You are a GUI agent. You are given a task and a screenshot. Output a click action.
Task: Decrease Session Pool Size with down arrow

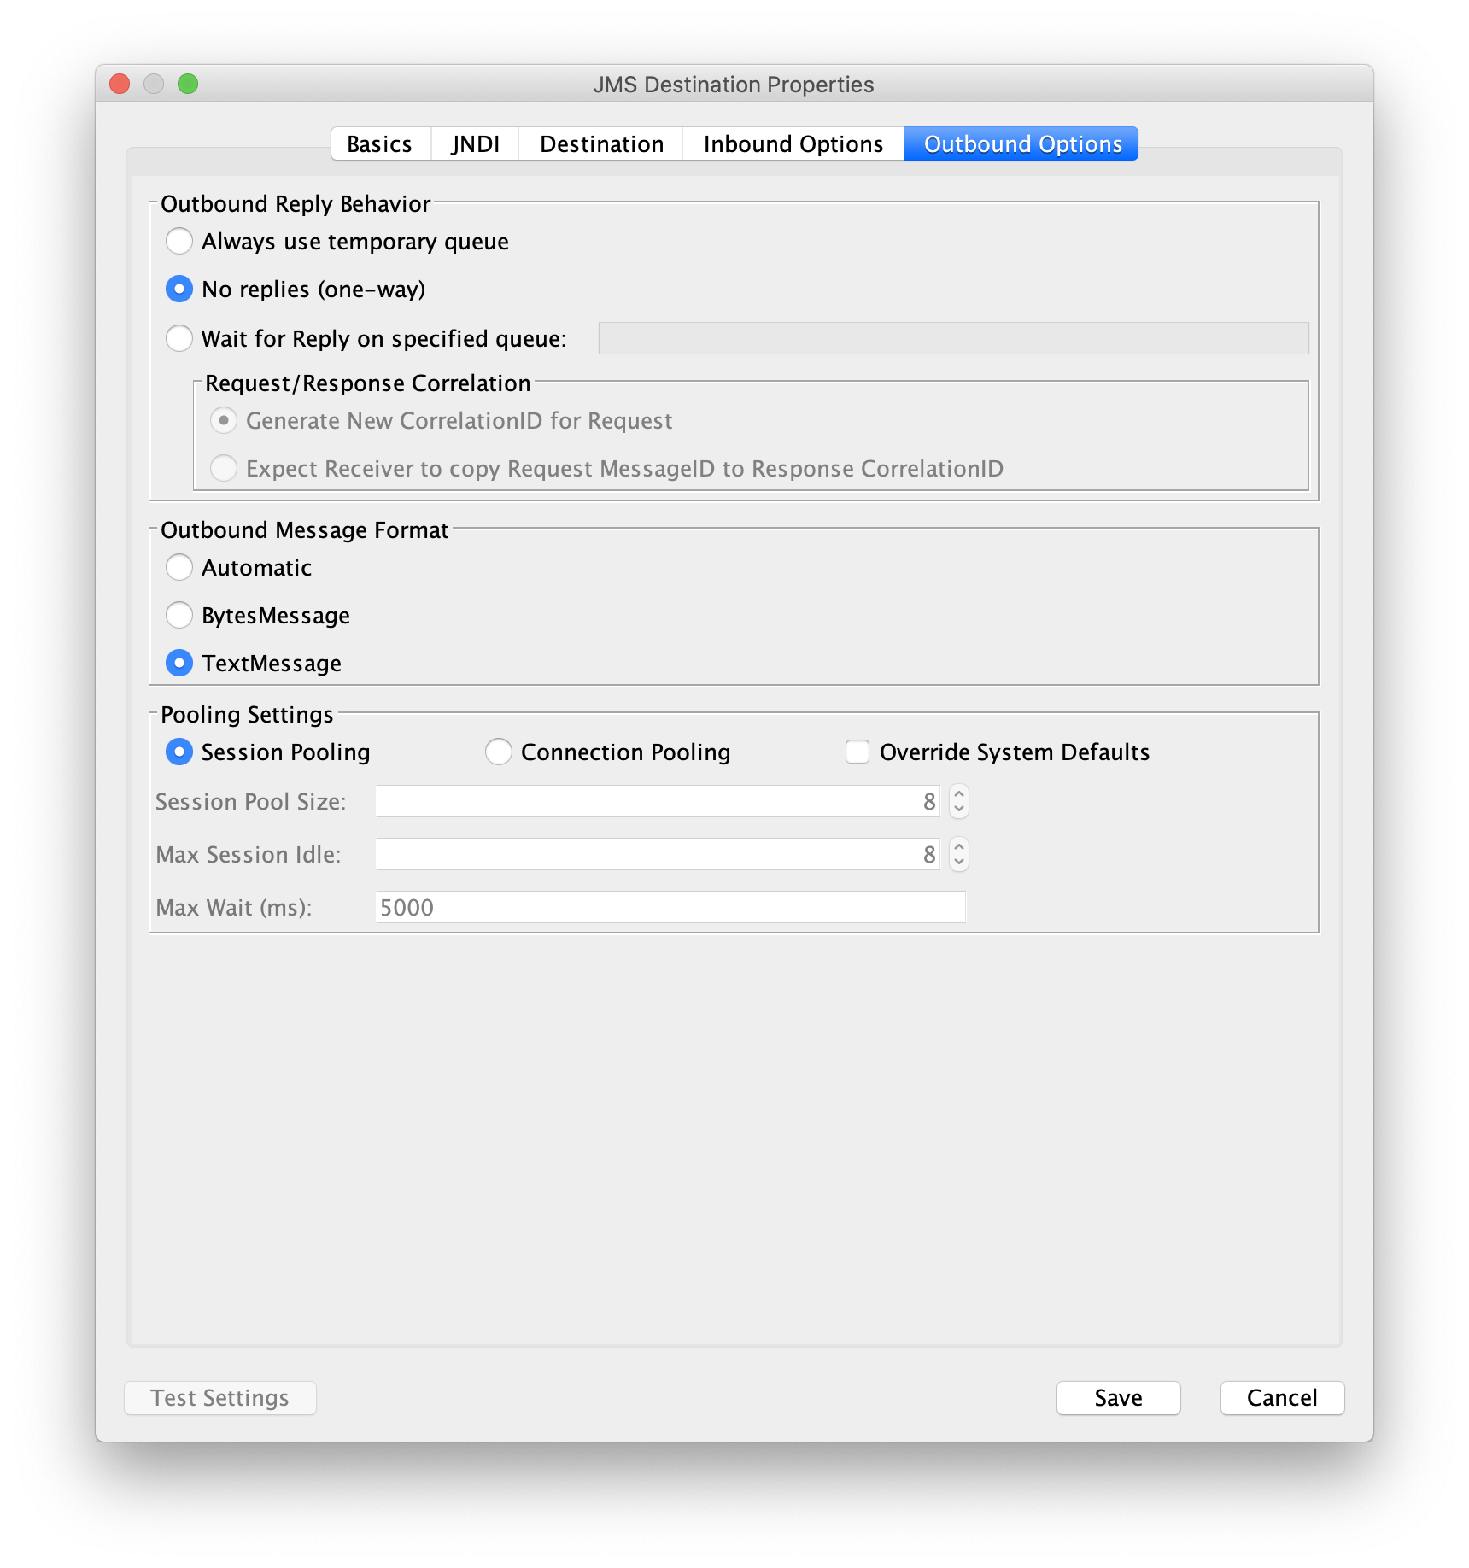(x=959, y=809)
